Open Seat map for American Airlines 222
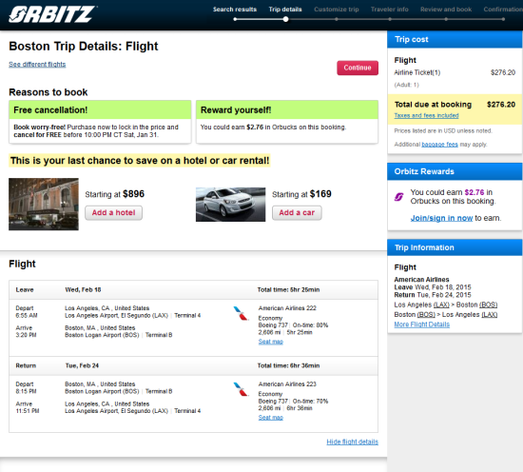This screenshot has width=523, height=472. (270, 342)
